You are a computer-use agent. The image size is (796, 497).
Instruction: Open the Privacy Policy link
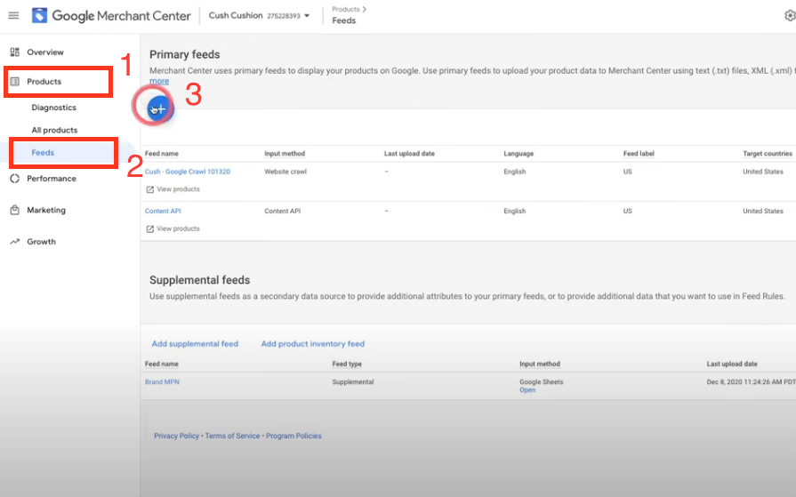[x=176, y=436]
